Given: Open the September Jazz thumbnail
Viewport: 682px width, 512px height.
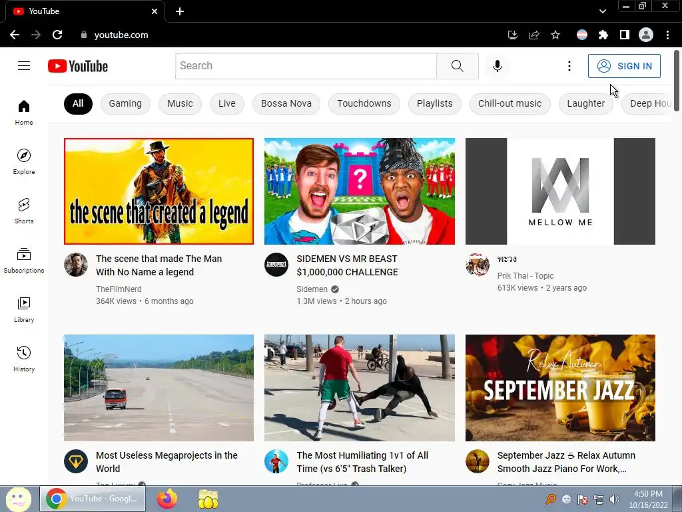Looking at the screenshot, I should pyautogui.click(x=560, y=388).
